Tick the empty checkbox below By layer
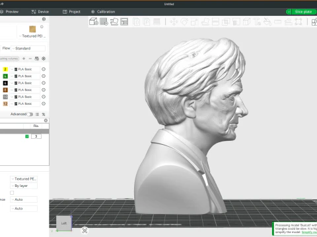The width and height of the screenshot is (317, 237). [12, 193]
